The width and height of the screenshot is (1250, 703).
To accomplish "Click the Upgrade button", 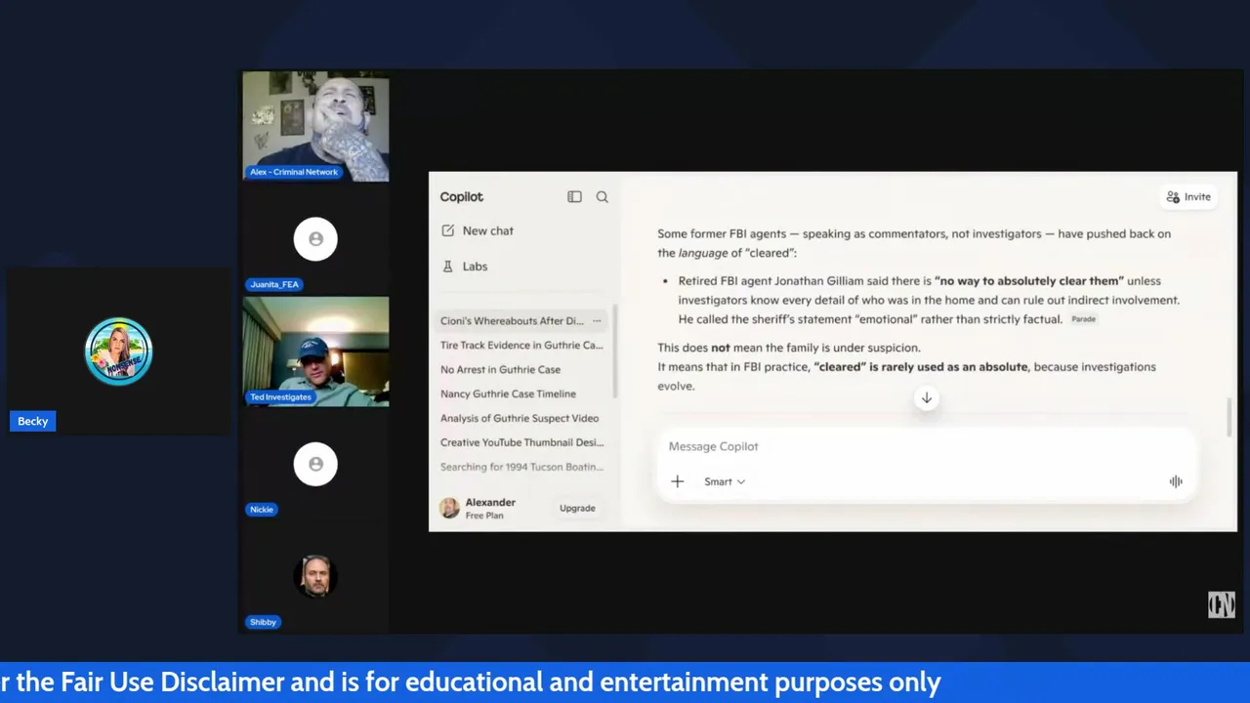I will click(577, 509).
